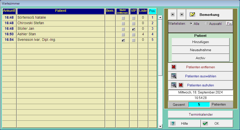The width and height of the screenshot is (240, 130).
Task: Click the Patienten auswählen search icon
Action: click(174, 76)
